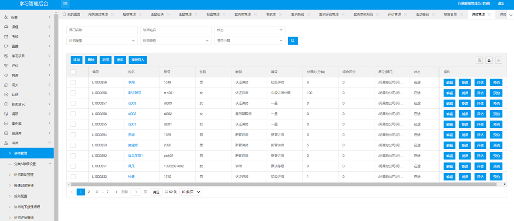The height and width of the screenshot is (221, 514).
Task: Click the 新闻资讯 info icon in sidebar
Action: point(6,104)
